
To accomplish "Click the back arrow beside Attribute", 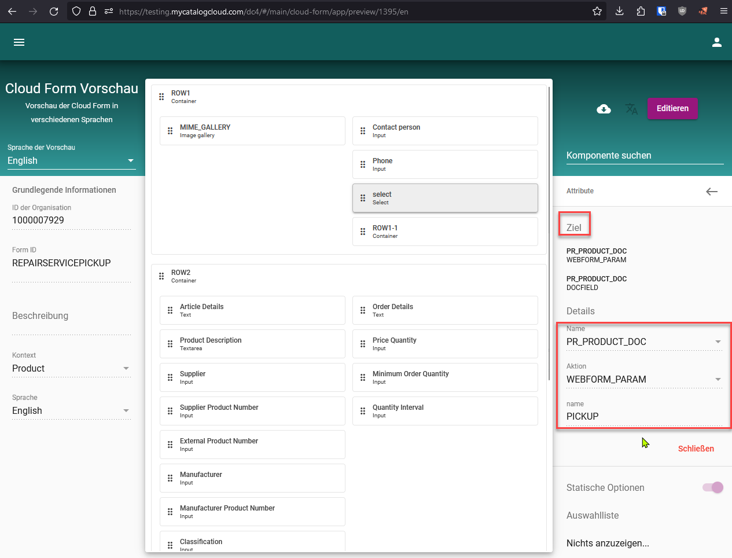I will [711, 192].
